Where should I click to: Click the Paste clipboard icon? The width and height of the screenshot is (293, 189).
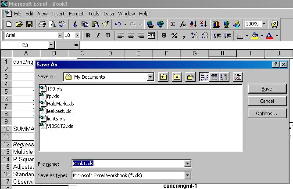tap(95, 24)
